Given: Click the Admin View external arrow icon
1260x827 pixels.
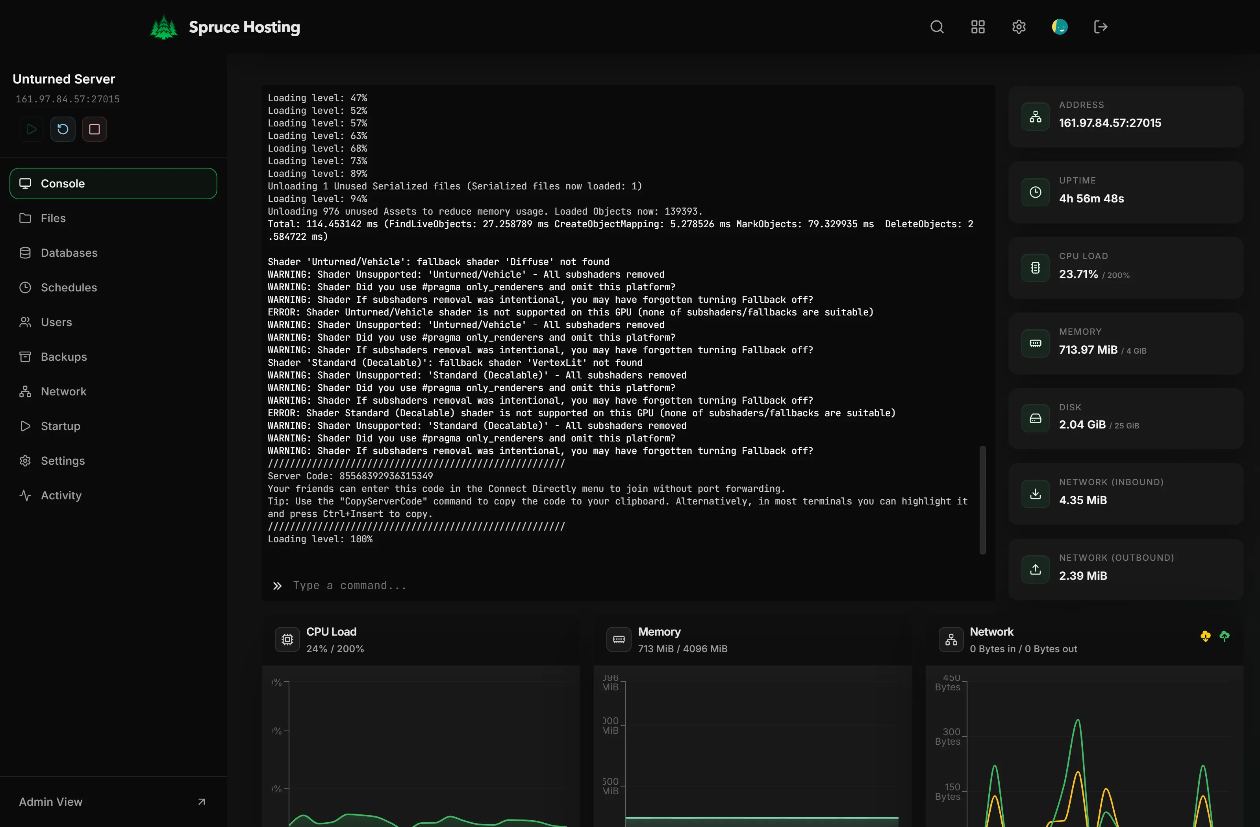Looking at the screenshot, I should point(201,801).
